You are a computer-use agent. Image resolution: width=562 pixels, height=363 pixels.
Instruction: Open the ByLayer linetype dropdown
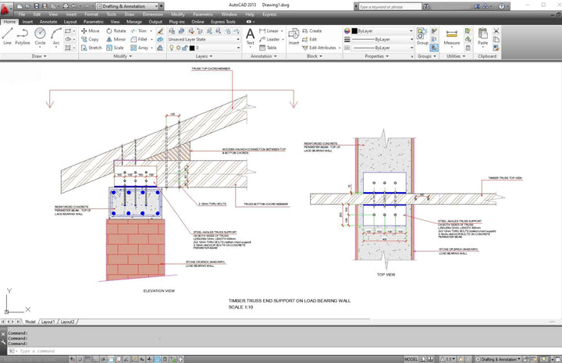382,48
